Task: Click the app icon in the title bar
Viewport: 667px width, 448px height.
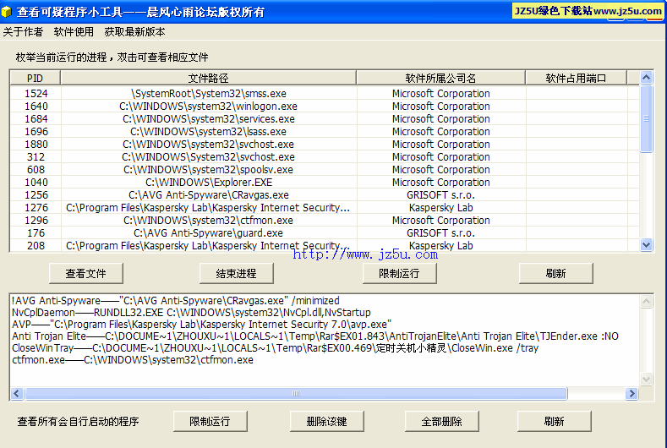Action: (8, 12)
